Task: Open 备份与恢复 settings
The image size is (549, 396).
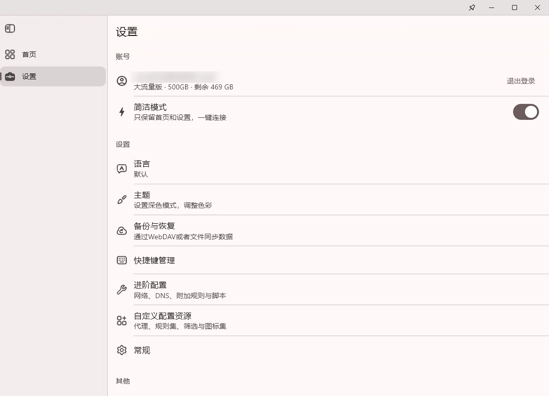Action: [332, 231]
